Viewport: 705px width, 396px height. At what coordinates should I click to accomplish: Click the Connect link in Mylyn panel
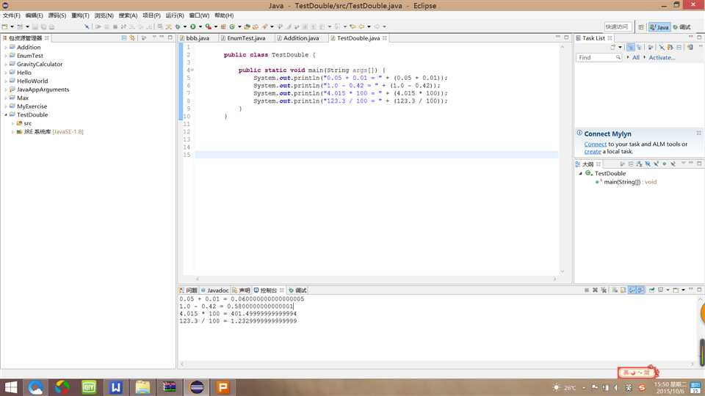[596, 144]
